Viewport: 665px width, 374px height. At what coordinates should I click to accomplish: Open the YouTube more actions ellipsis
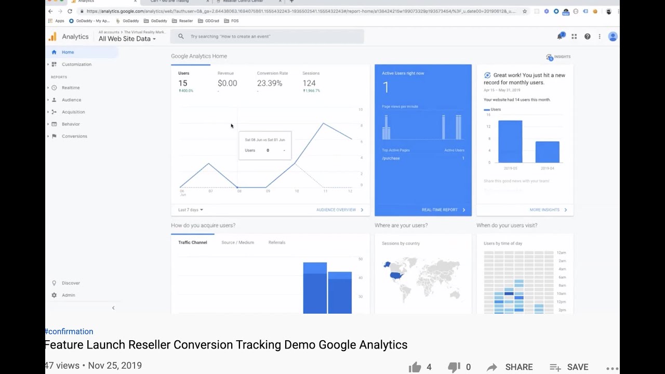[612, 368]
